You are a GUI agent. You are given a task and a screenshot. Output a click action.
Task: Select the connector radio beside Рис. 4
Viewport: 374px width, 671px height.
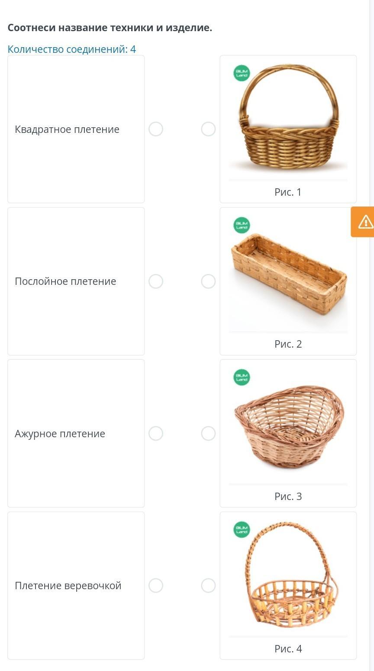(x=208, y=586)
